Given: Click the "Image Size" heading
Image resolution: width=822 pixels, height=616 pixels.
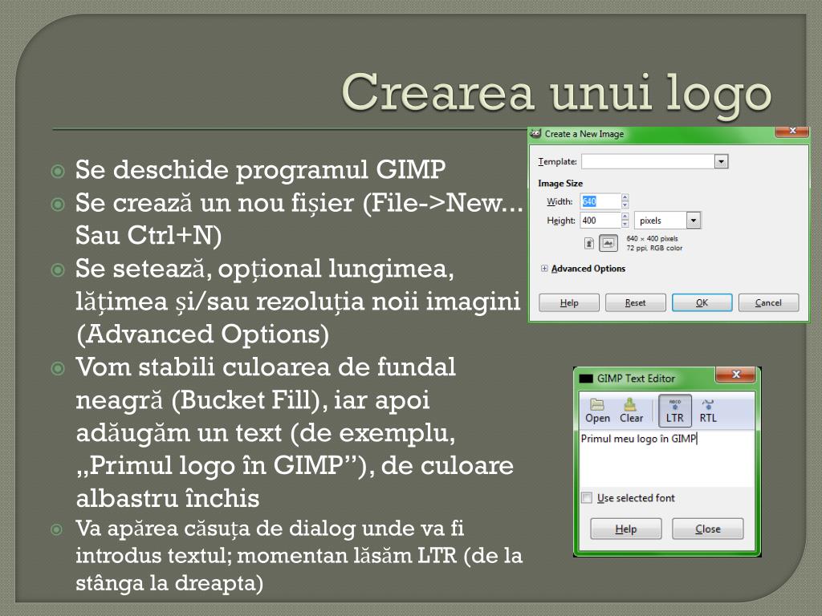Looking at the screenshot, I should (560, 184).
